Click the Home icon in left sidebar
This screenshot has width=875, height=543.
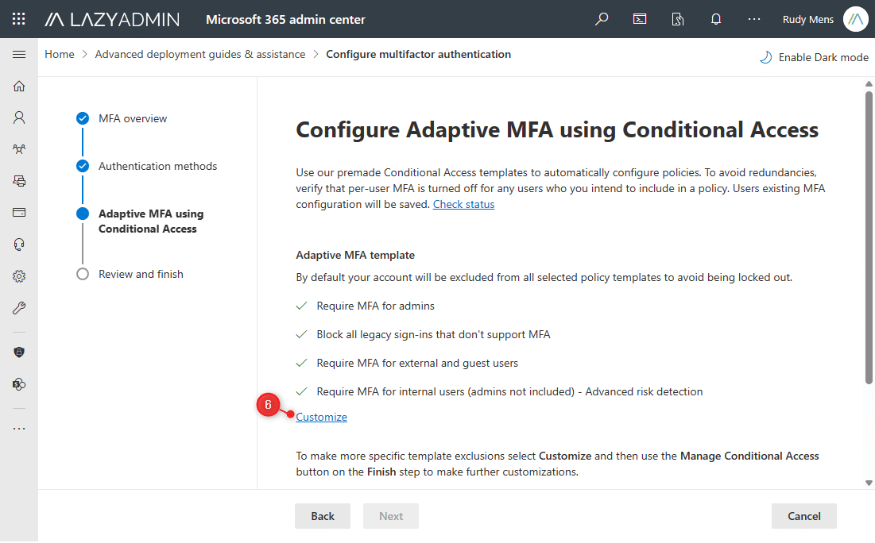pyautogui.click(x=19, y=86)
